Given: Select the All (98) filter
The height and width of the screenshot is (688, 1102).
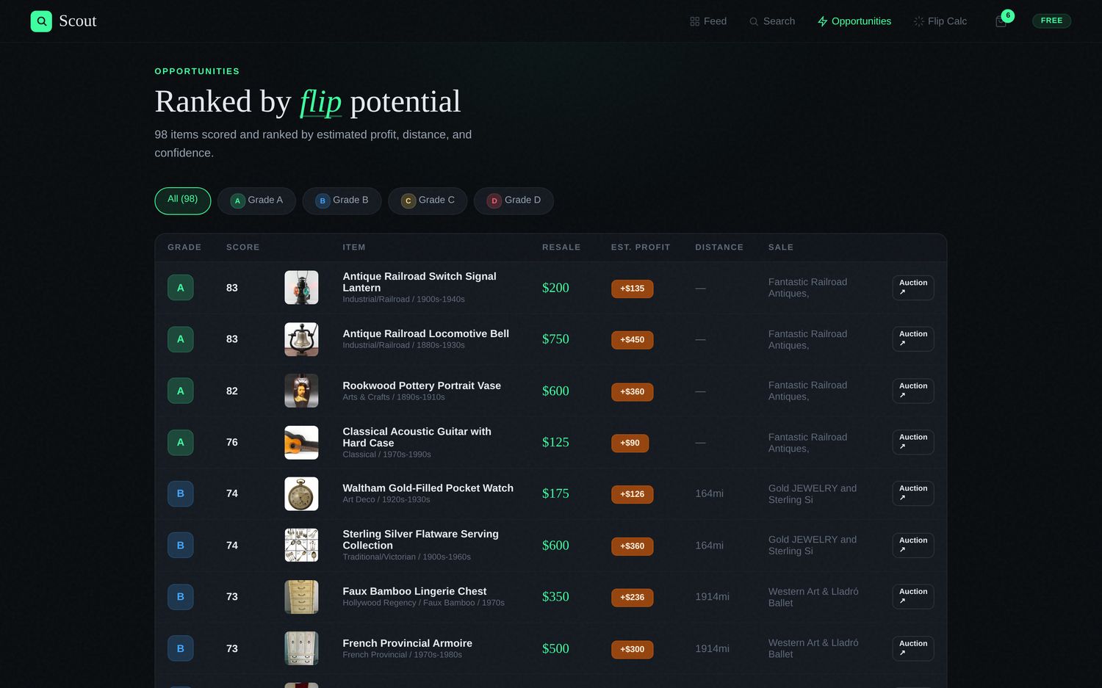Looking at the screenshot, I should pyautogui.click(x=183, y=200).
